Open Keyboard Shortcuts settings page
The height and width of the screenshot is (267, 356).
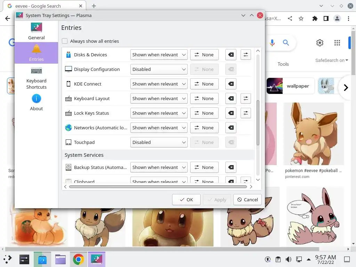[x=36, y=78]
